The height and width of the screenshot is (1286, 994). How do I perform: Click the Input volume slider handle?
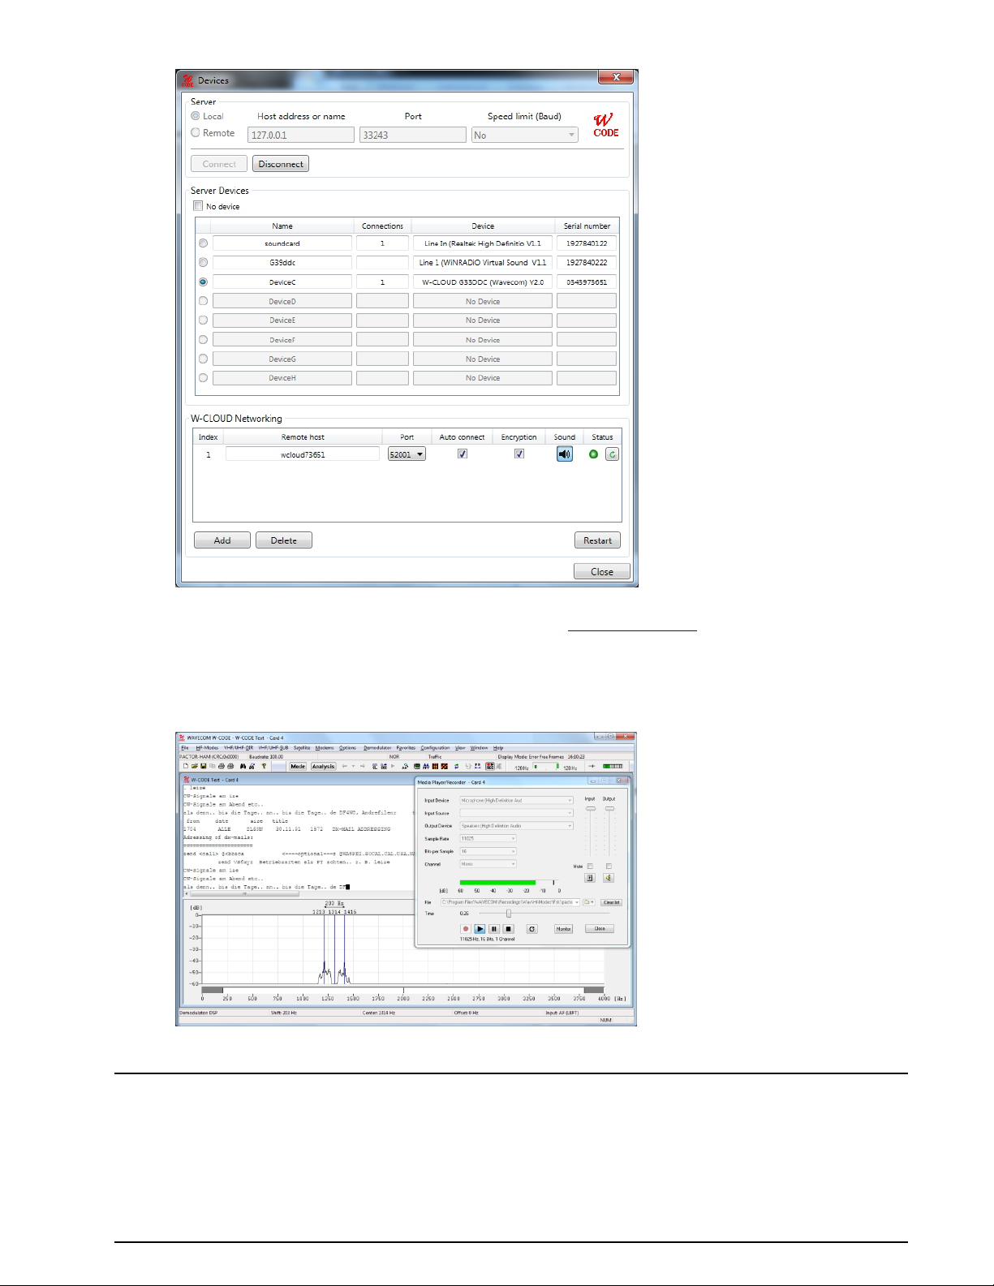(591, 808)
